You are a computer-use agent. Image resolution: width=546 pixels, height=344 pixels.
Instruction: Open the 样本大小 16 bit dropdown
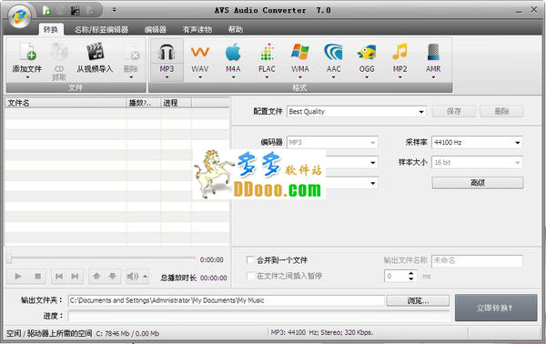click(518, 163)
